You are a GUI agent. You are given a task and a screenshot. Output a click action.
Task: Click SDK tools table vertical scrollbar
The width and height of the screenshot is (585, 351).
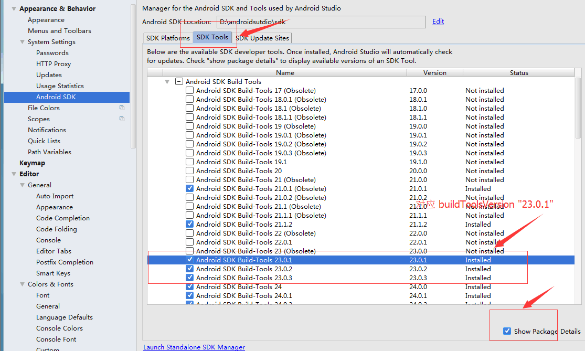click(x=578, y=108)
